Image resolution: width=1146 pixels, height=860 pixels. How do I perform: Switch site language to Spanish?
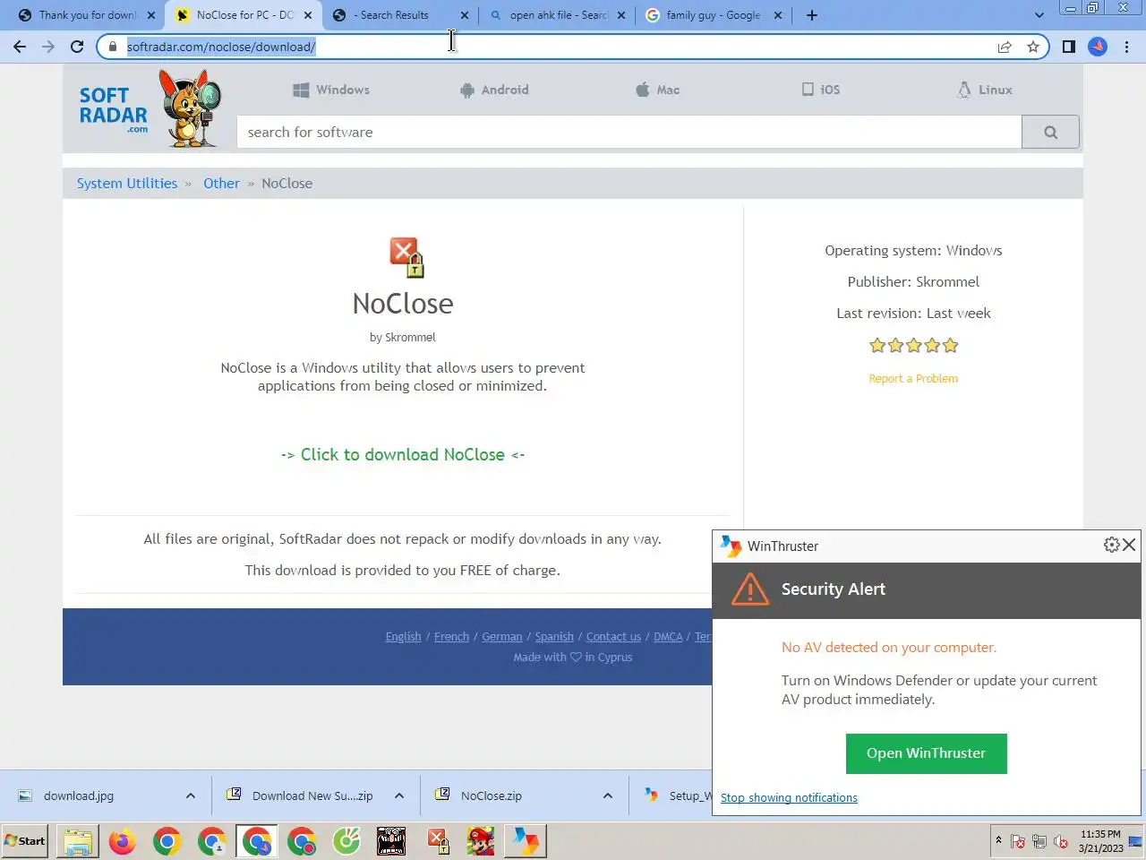[554, 637]
